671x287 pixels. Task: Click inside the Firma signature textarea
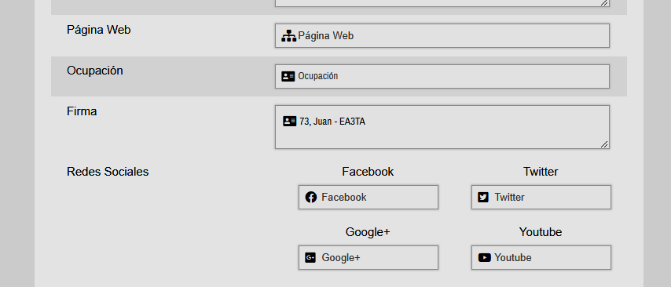tap(442, 127)
